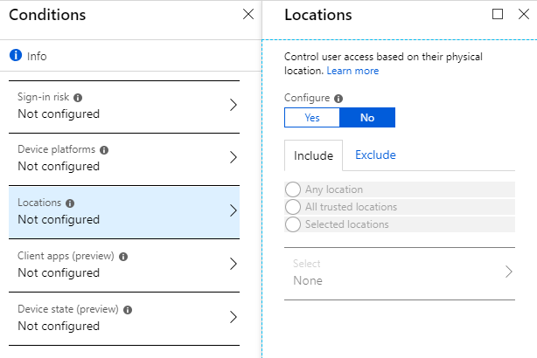Expand the Sign-in risk condition chevron
Viewport: 537px width, 358px height.
[x=233, y=105]
